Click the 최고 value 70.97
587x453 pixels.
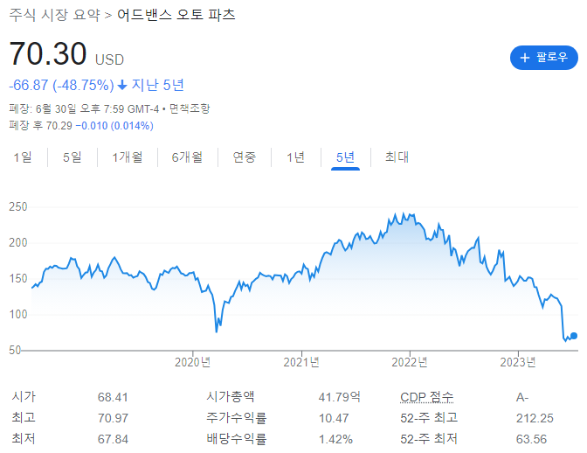113,418
